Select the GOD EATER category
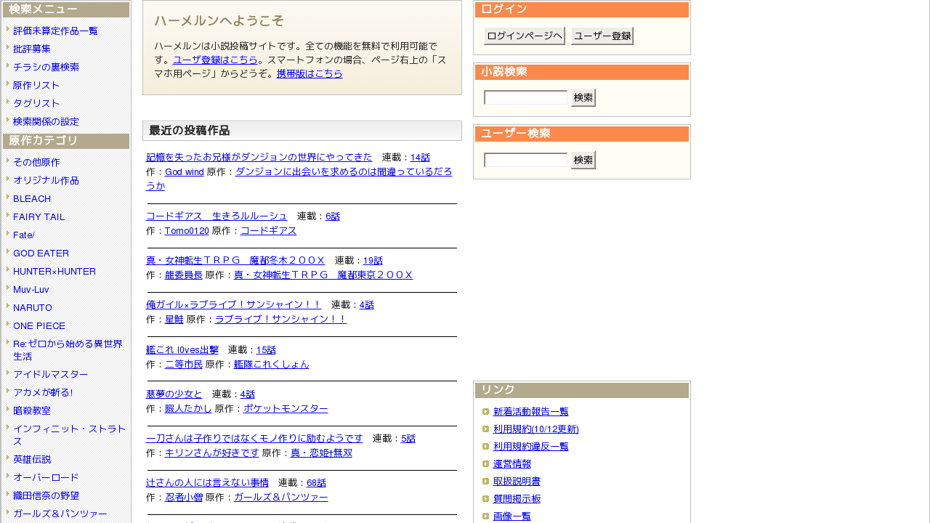 41,253
